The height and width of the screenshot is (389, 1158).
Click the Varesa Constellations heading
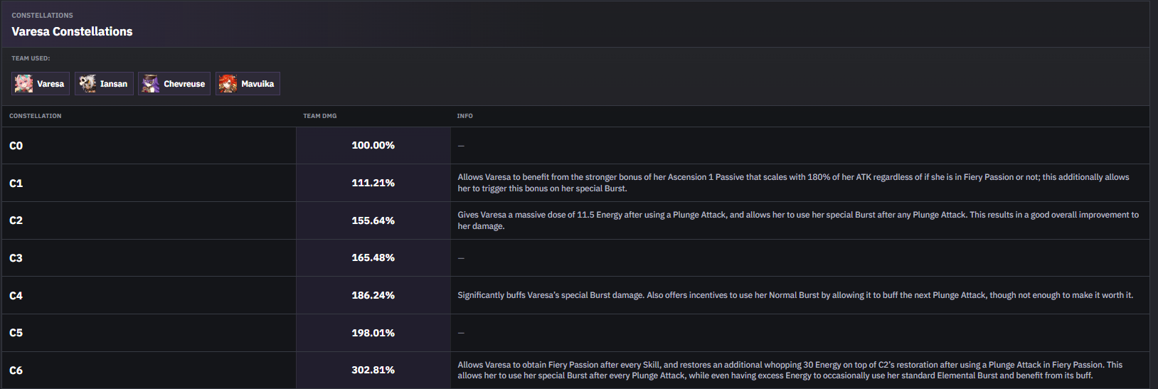click(x=72, y=31)
